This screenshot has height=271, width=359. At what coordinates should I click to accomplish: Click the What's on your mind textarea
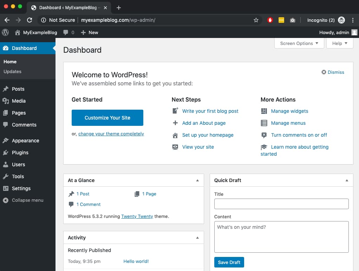point(281,237)
